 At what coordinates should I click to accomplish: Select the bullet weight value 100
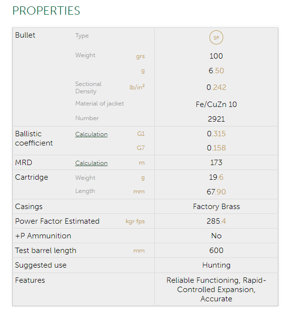click(x=216, y=56)
